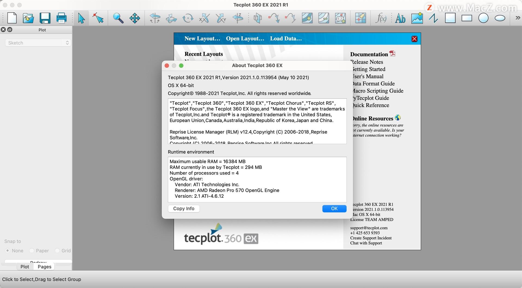Click the Runtime environment text box

point(257,179)
